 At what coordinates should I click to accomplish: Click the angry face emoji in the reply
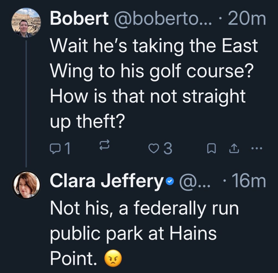tap(113, 259)
